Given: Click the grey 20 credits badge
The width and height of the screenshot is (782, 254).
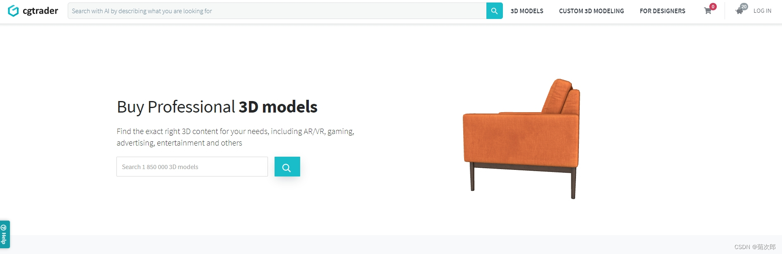Looking at the screenshot, I should coord(744,7).
